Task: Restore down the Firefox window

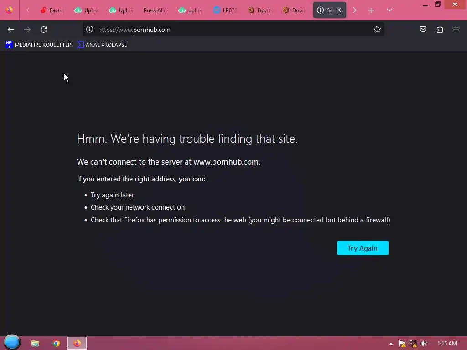Action: (437, 5)
